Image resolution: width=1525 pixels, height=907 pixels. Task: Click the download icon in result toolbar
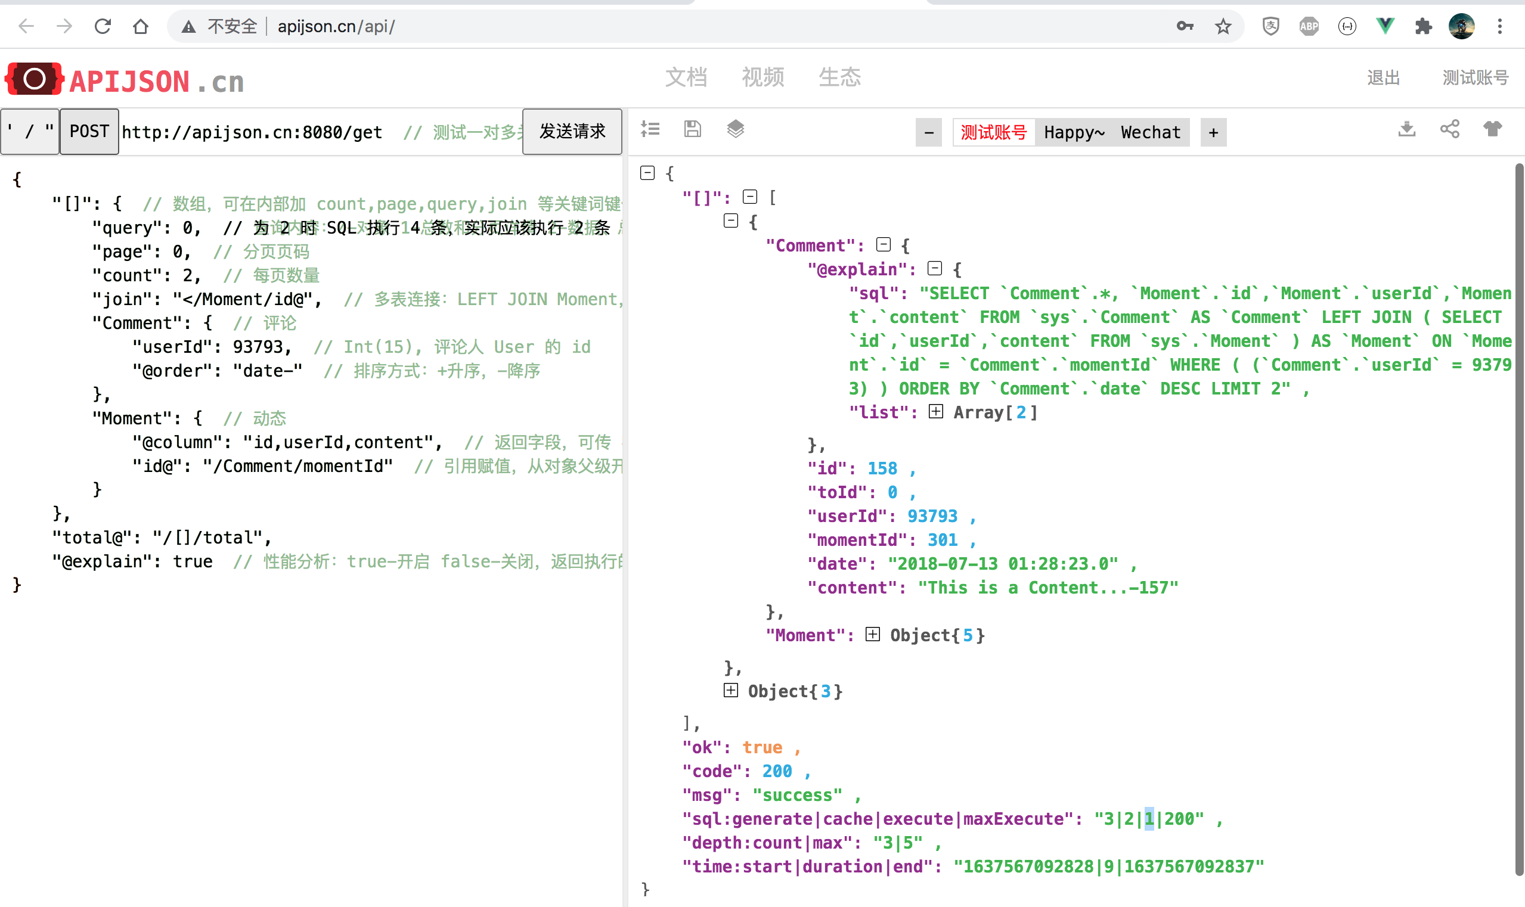(1406, 129)
